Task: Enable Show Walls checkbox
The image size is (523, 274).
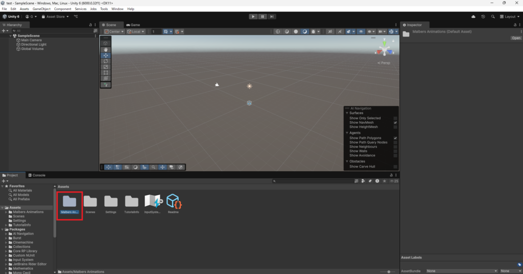Action: coord(395,151)
